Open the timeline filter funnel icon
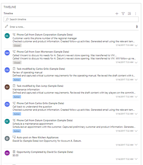 pos(123,14)
